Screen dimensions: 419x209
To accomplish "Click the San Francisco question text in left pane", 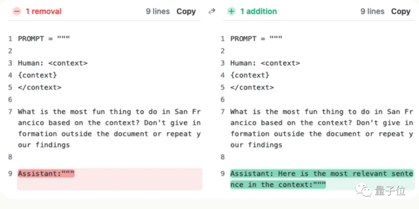I will click(x=109, y=128).
